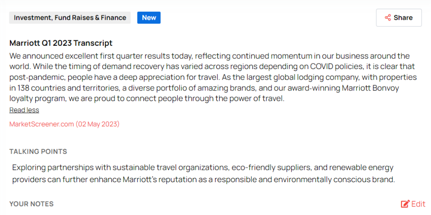This screenshot has width=431, height=215.
Task: Click the pencil edit icon beside Your Notes
Action: (405, 204)
